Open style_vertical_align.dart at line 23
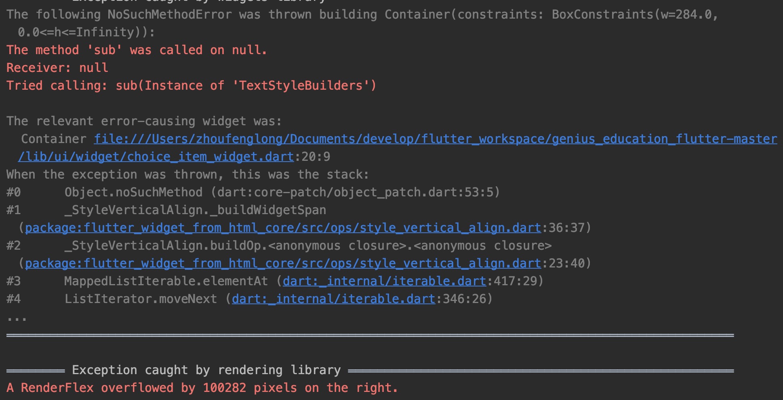This screenshot has width=783, height=400. [x=283, y=263]
